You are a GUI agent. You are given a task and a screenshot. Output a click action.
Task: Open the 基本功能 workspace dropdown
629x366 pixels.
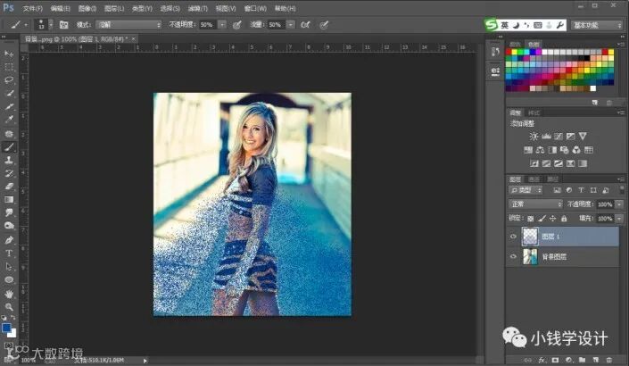click(597, 25)
